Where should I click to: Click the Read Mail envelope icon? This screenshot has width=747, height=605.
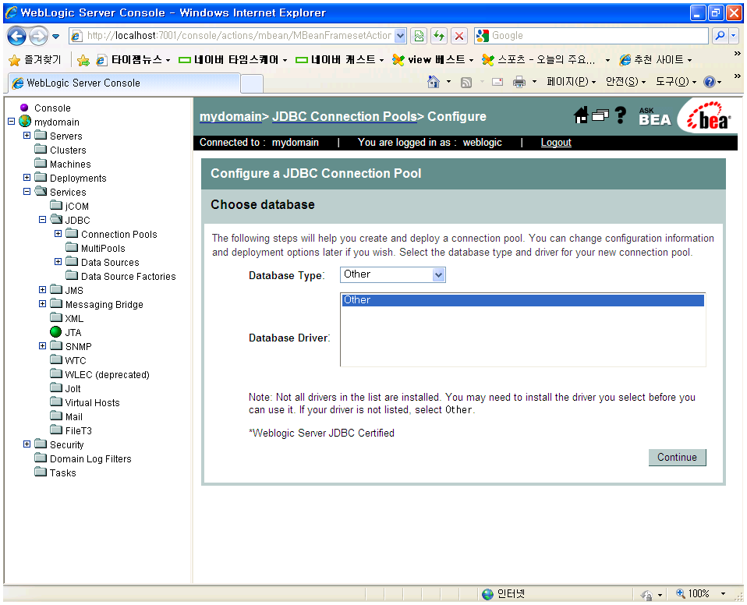(x=497, y=82)
